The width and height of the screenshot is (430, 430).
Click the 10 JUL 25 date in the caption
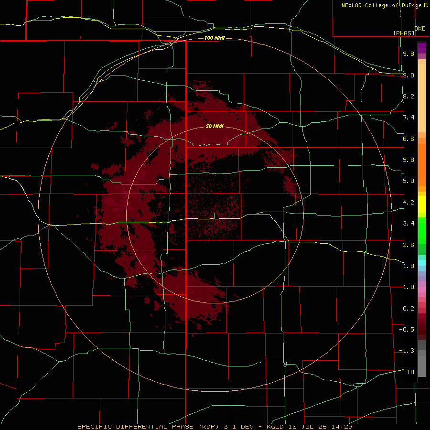[x=308, y=427]
